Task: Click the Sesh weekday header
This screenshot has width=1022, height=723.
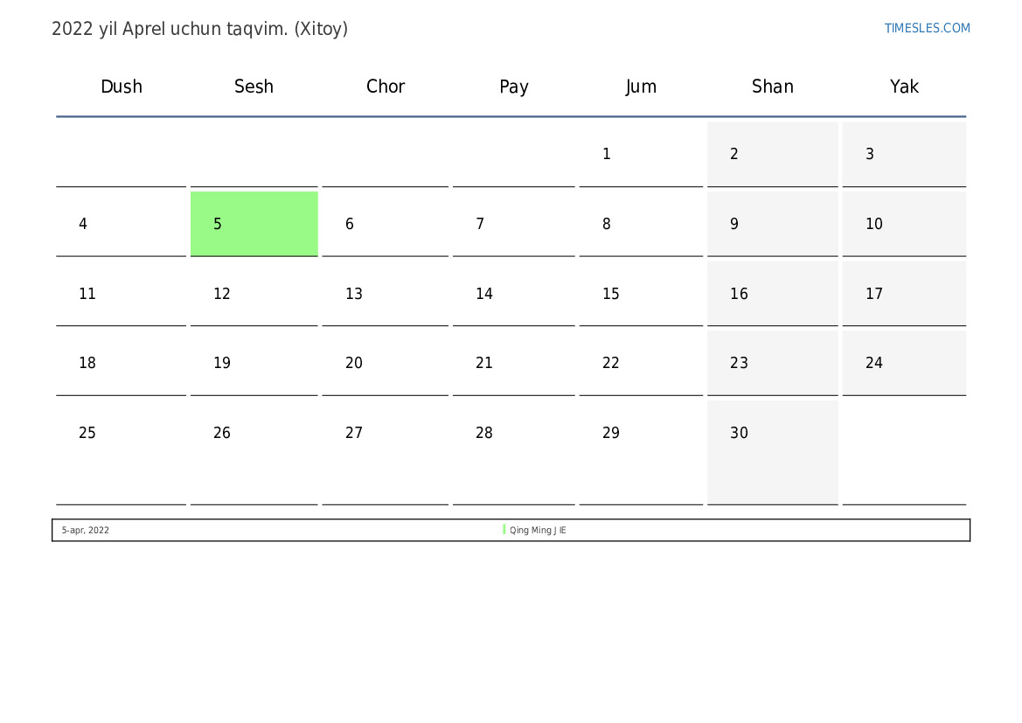Action: [254, 87]
